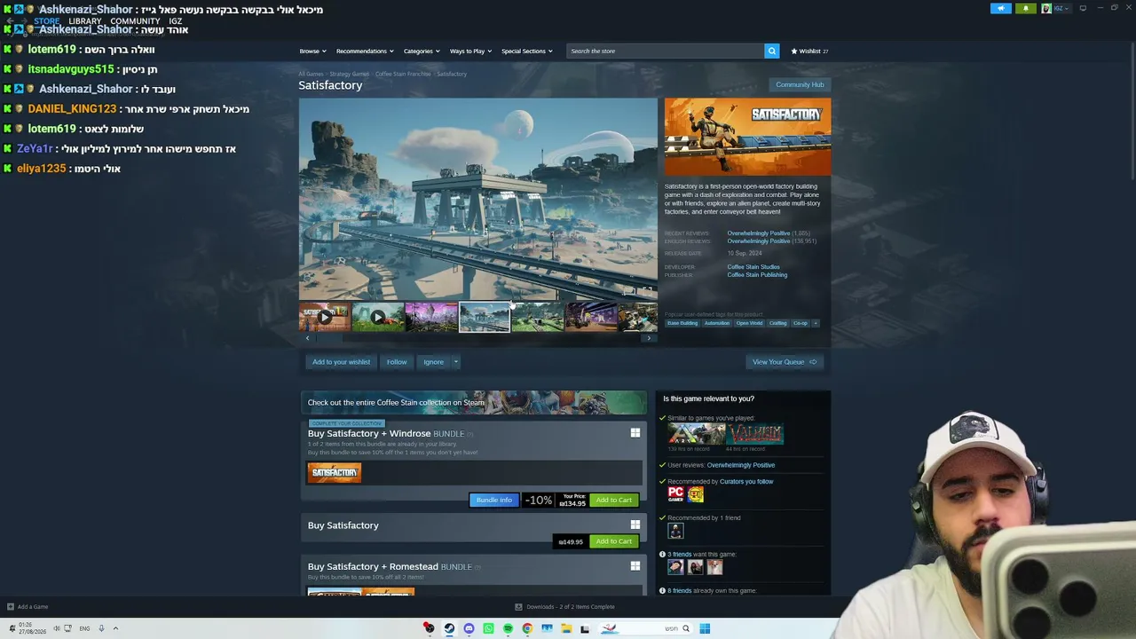
Task: Click the Windows icon on Satisfactory + Romestead bundle
Action: point(635,565)
